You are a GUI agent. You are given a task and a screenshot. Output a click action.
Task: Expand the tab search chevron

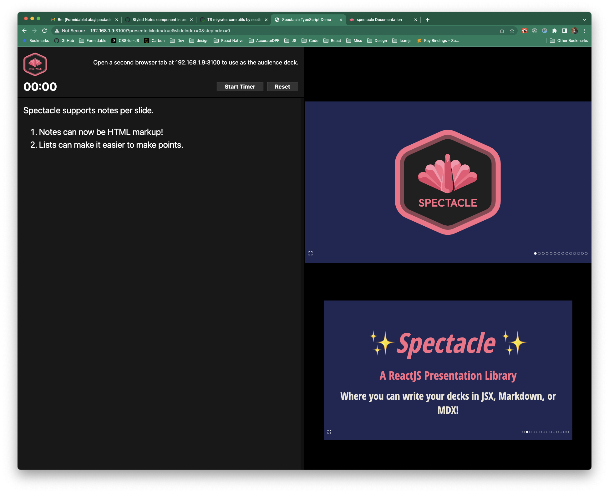(x=584, y=20)
